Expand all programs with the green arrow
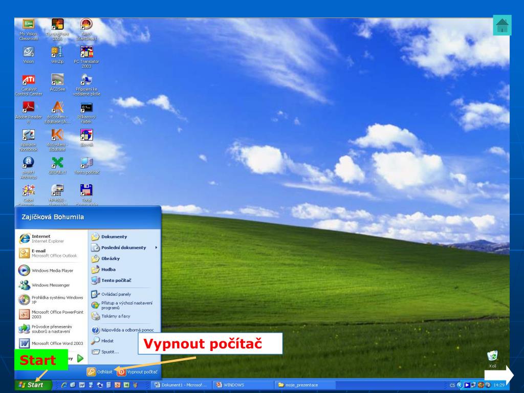The height and width of the screenshot is (393, 524). pyautogui.click(x=80, y=359)
